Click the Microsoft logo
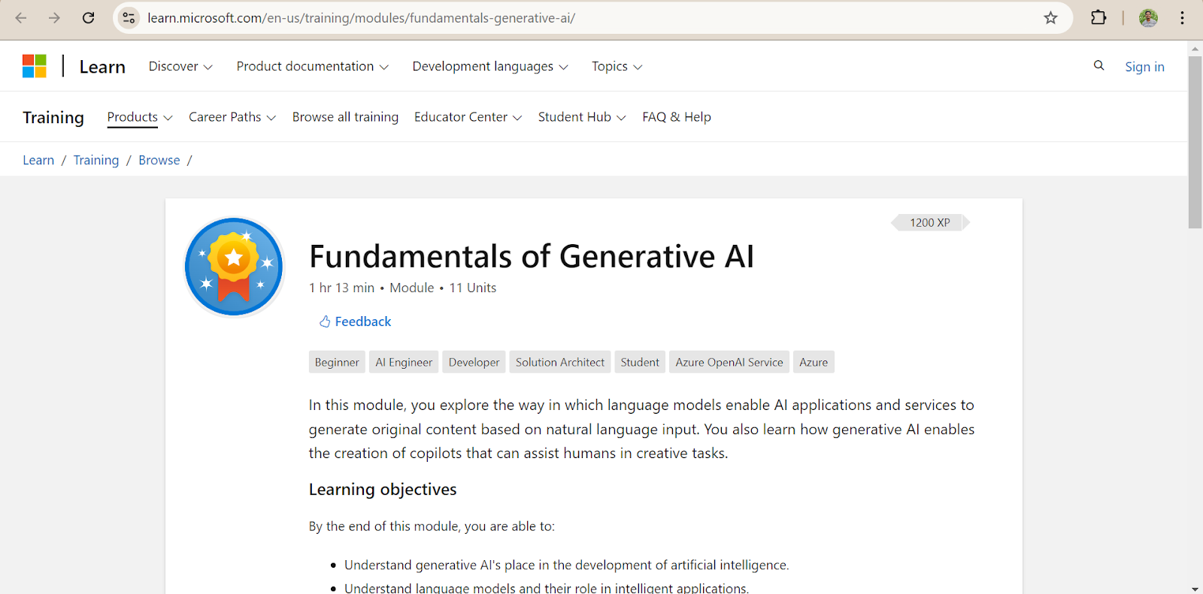1203x594 pixels. [35, 66]
